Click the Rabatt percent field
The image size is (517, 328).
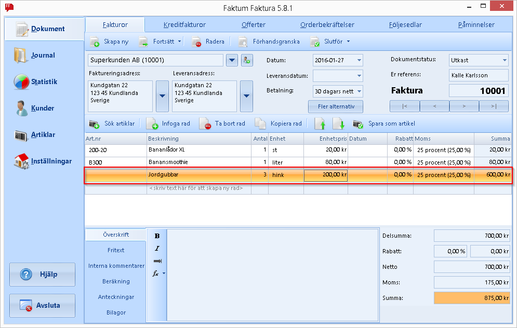click(x=450, y=251)
